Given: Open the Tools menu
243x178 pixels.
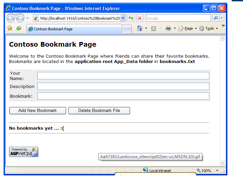Looking at the screenshot, I should coord(209,29).
